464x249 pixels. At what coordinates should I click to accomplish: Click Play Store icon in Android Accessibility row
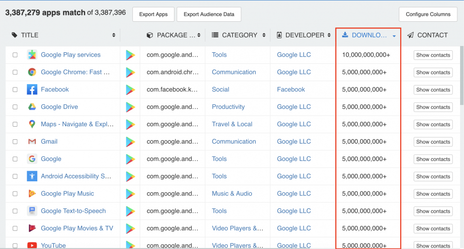pyautogui.click(x=130, y=176)
